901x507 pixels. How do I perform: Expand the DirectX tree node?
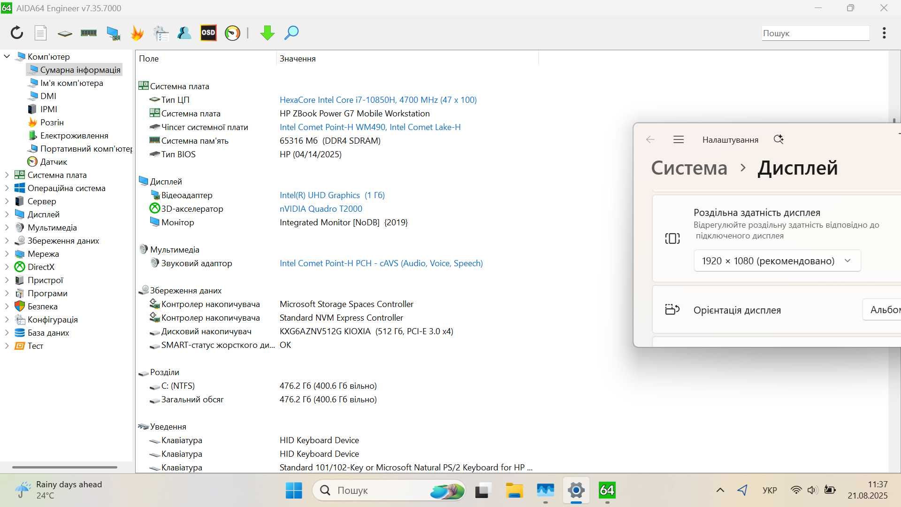coord(7,267)
